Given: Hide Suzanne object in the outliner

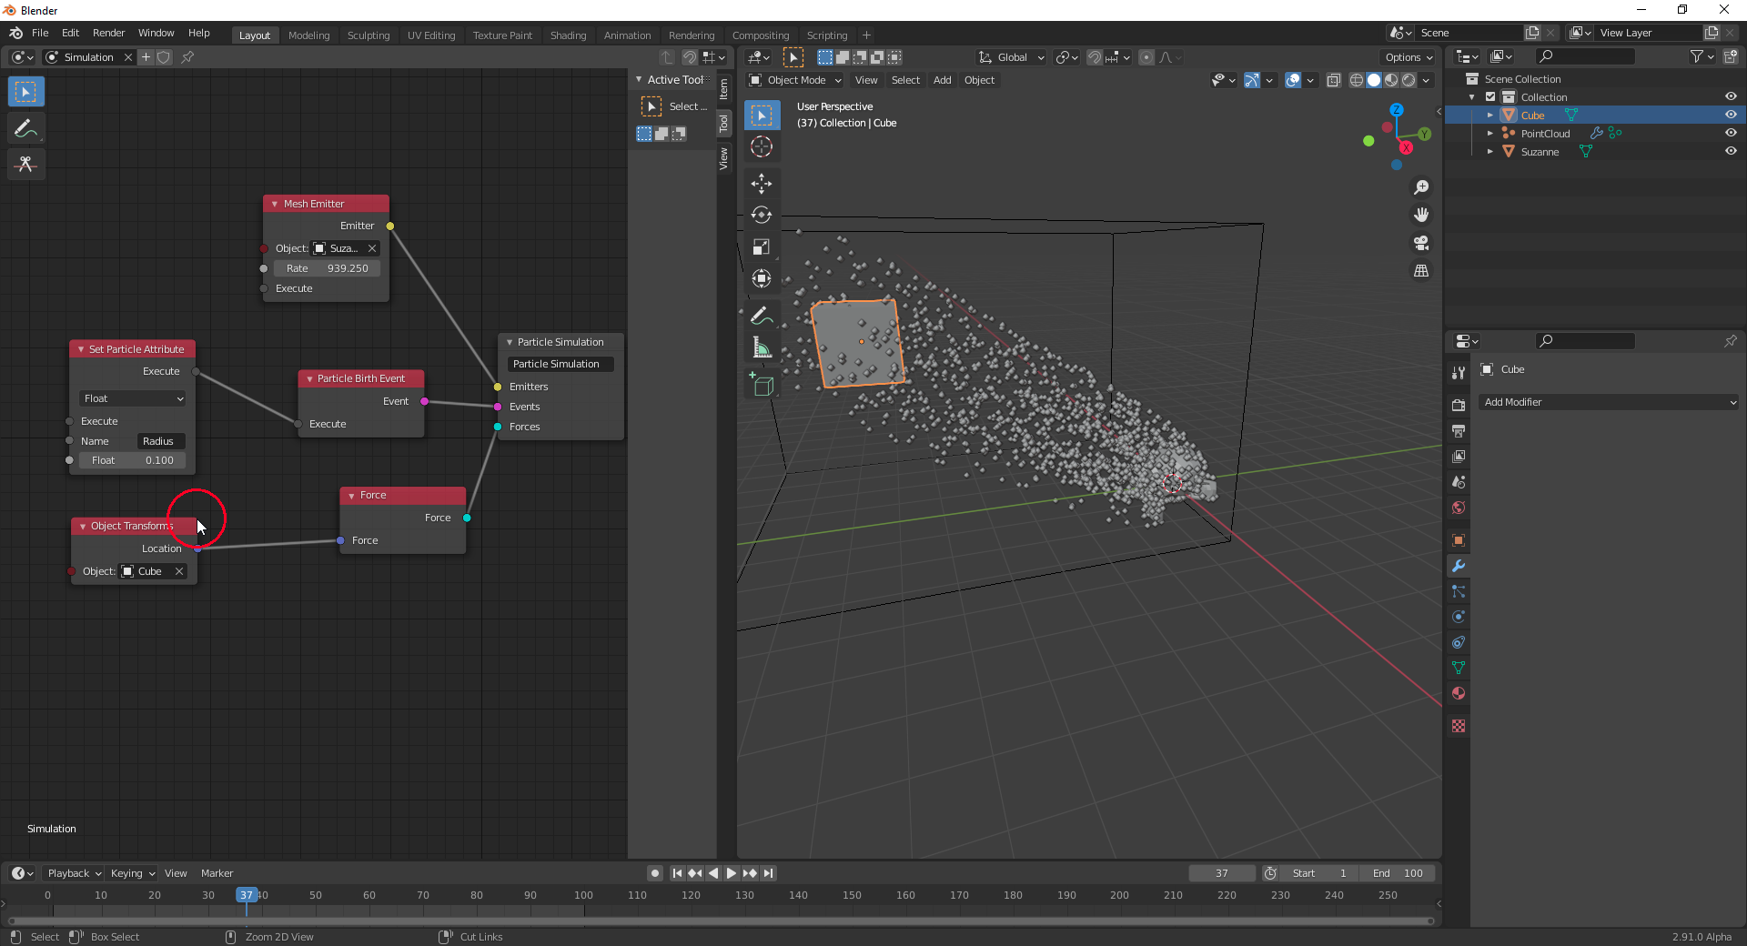Looking at the screenshot, I should pos(1730,152).
